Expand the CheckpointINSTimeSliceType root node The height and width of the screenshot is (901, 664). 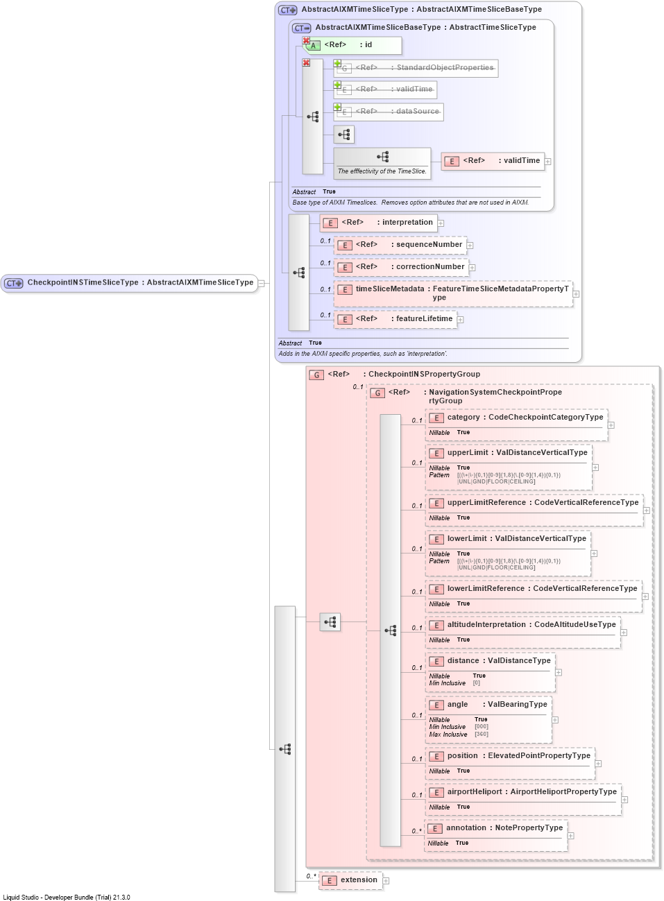262,283
